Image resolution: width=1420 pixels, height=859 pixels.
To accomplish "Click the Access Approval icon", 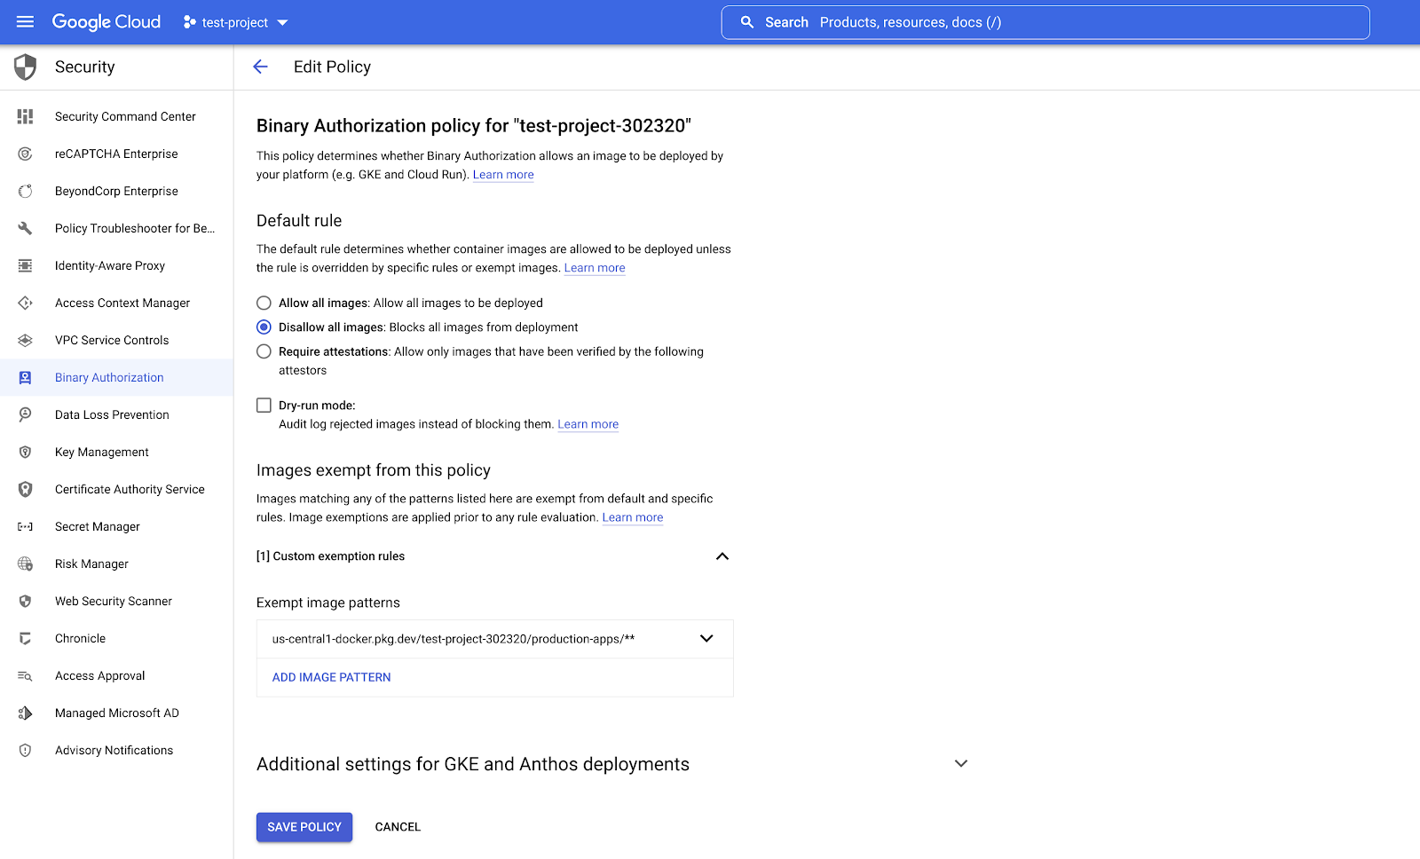I will [x=25, y=675].
